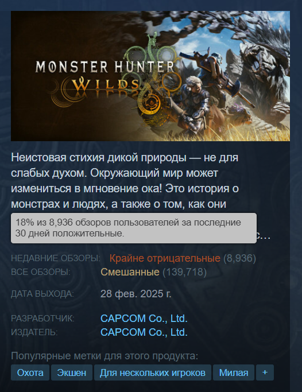The height and width of the screenshot is (392, 302).
Task: Click the grey review percentage tooltip
Action: [x=134, y=228]
